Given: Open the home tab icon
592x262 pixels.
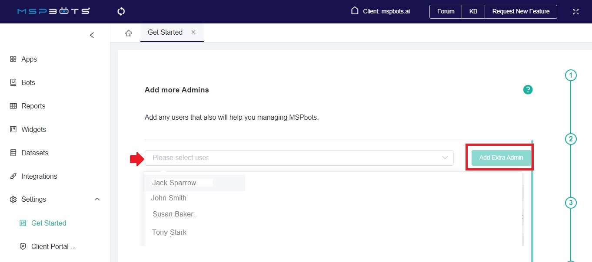Looking at the screenshot, I should tap(128, 32).
